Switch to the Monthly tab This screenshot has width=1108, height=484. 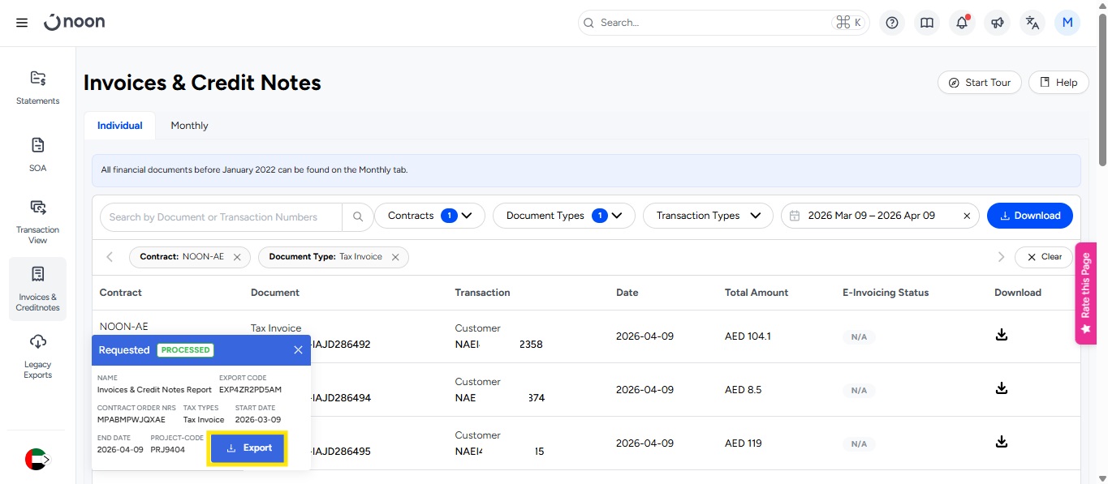[x=189, y=126]
